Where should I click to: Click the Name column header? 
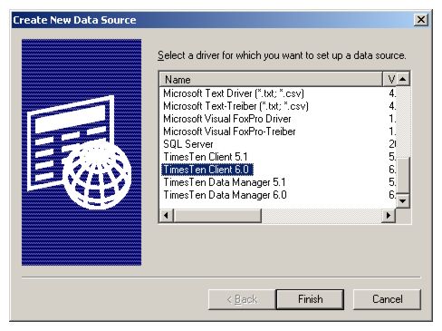tap(271, 80)
